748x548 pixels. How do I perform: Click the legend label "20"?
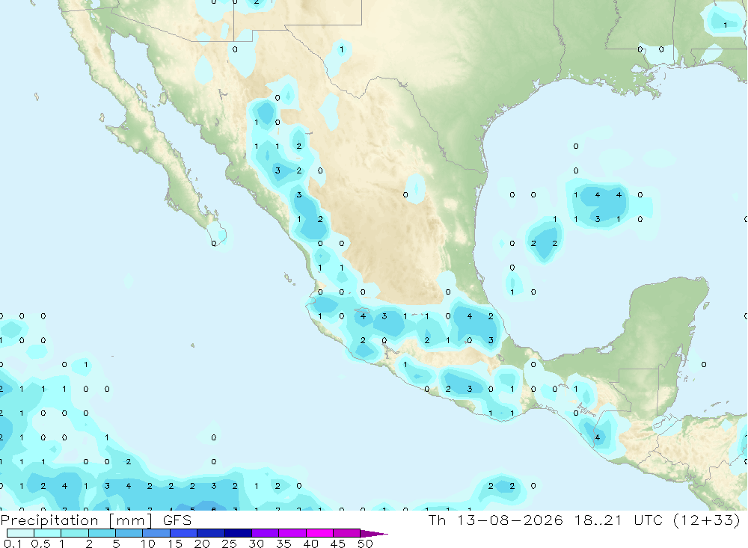tap(202, 544)
